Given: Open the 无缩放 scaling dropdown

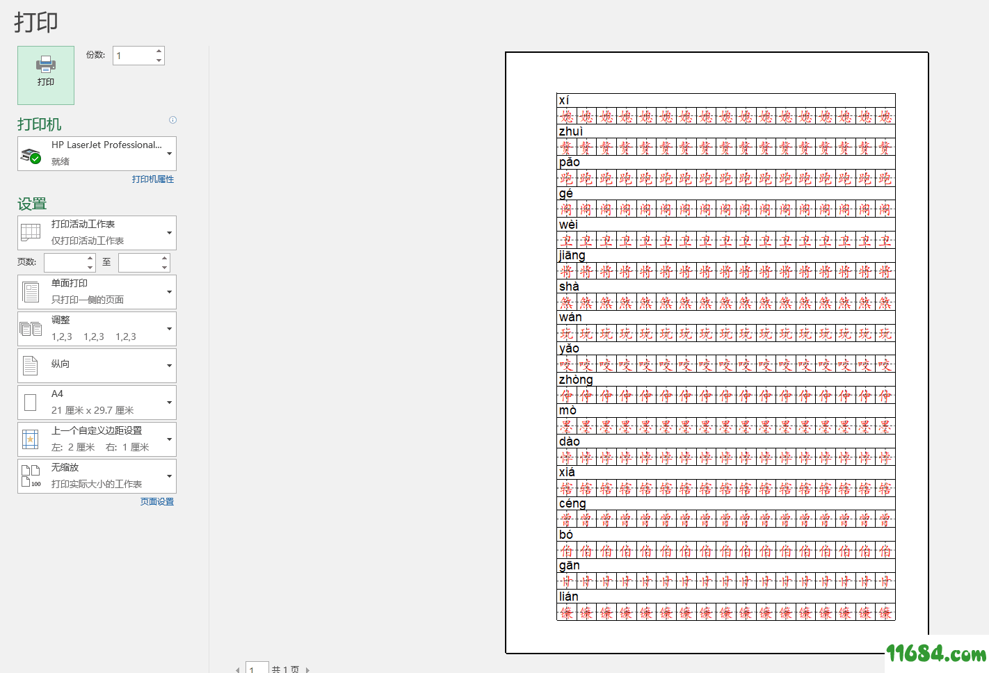Looking at the screenshot, I should click(97, 476).
